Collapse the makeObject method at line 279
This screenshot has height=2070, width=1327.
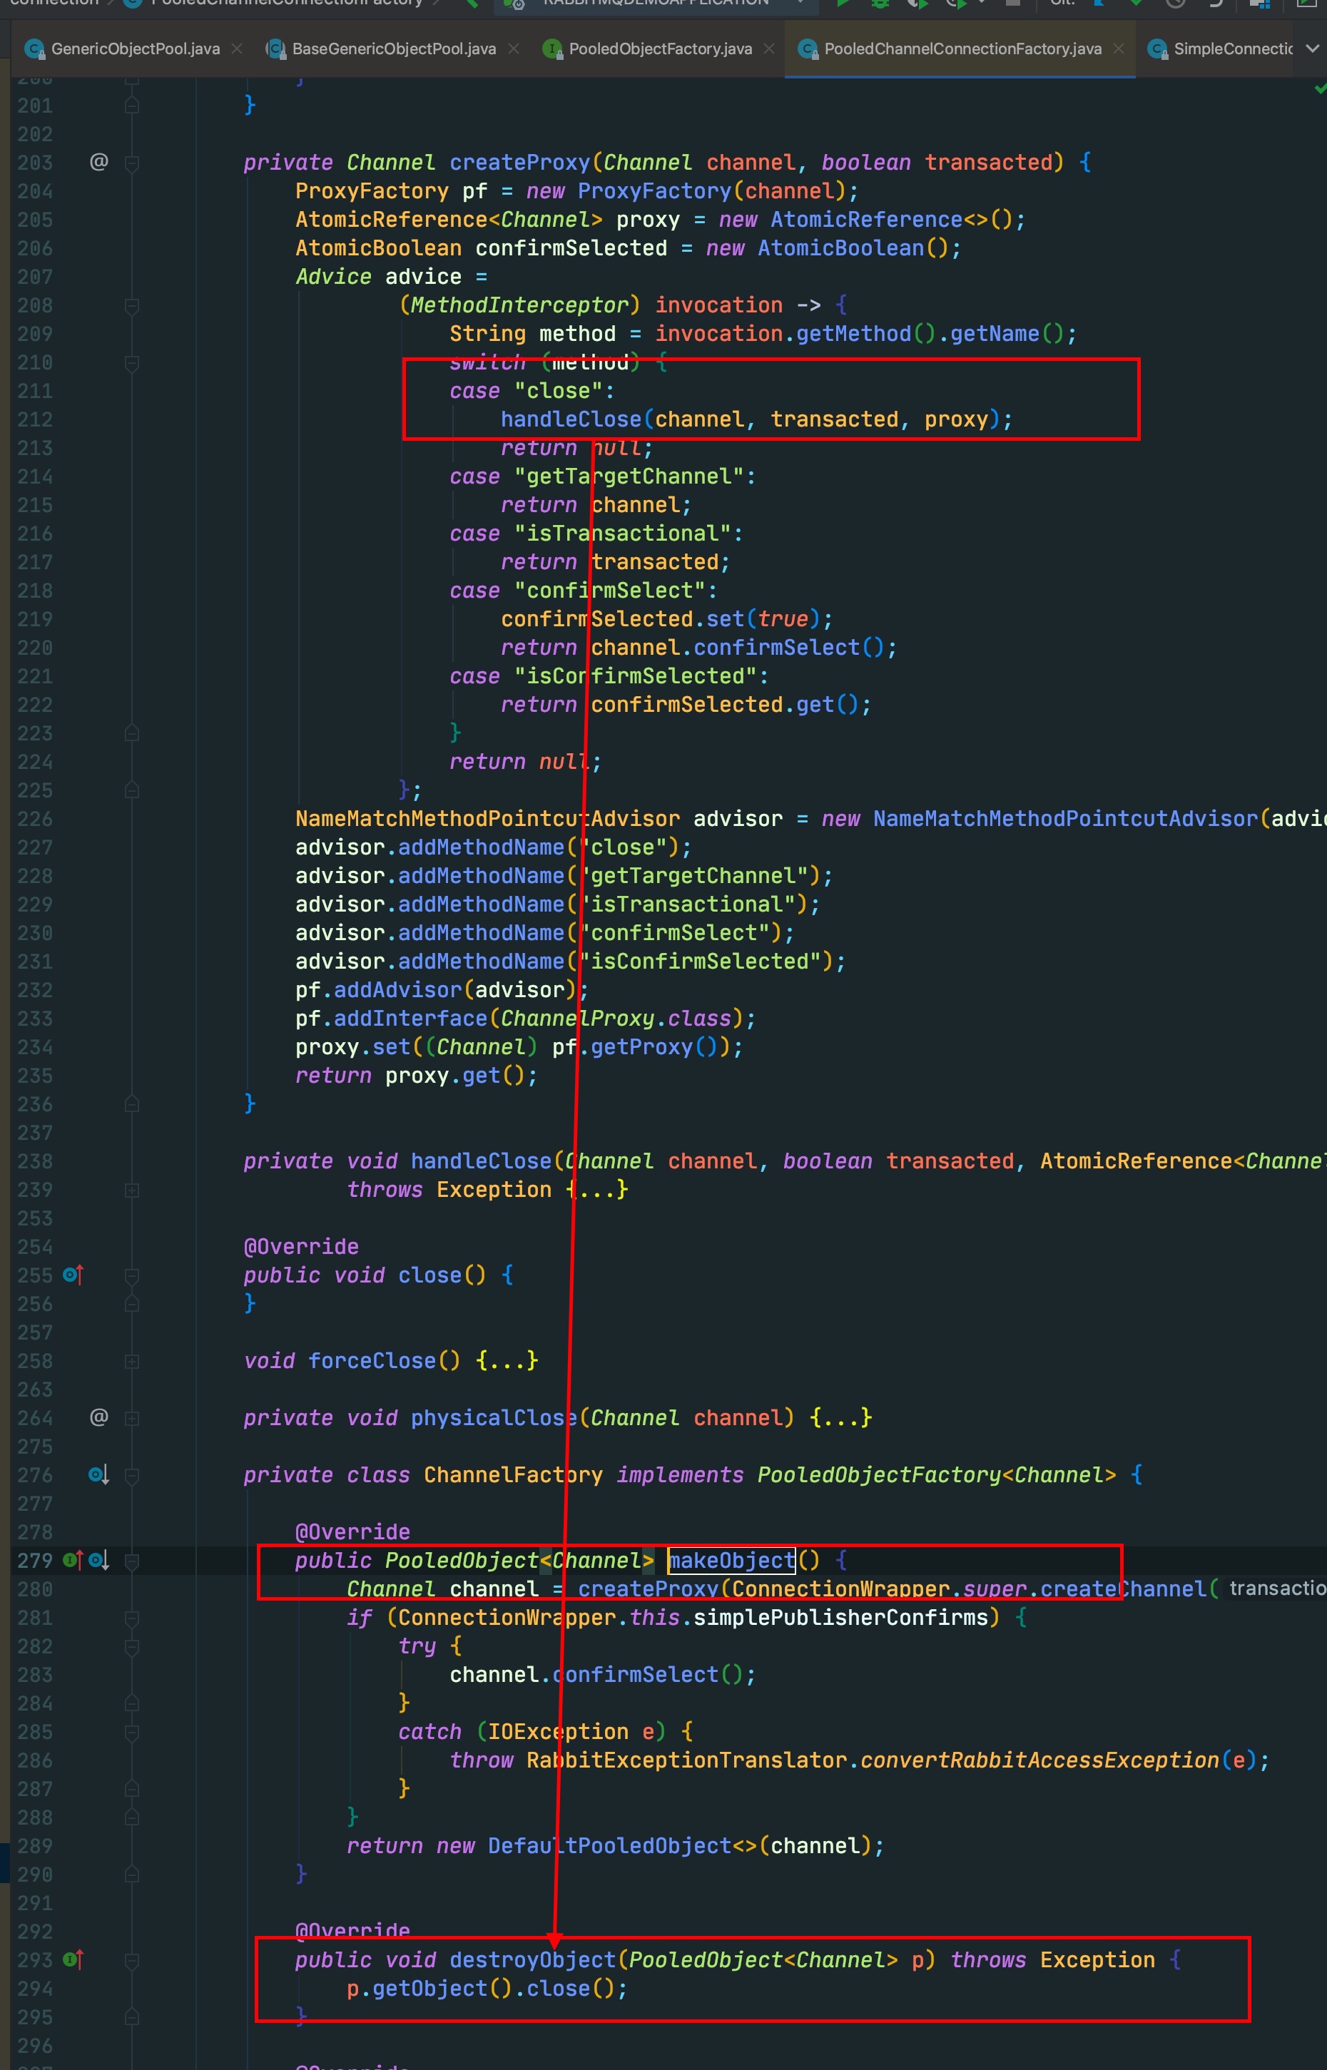tap(132, 1561)
